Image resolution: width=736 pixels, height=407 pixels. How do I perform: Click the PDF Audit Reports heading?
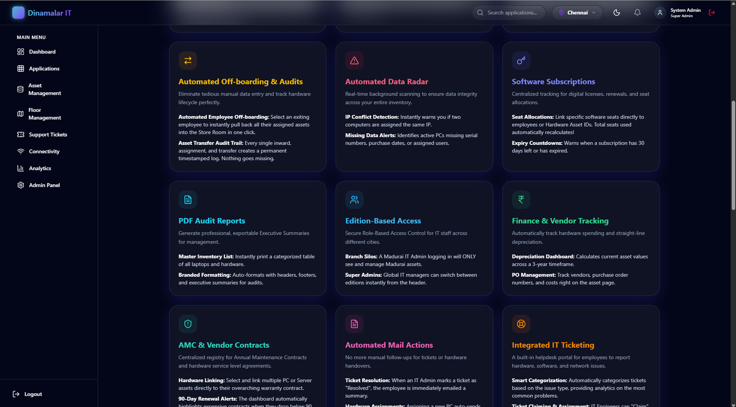point(212,221)
